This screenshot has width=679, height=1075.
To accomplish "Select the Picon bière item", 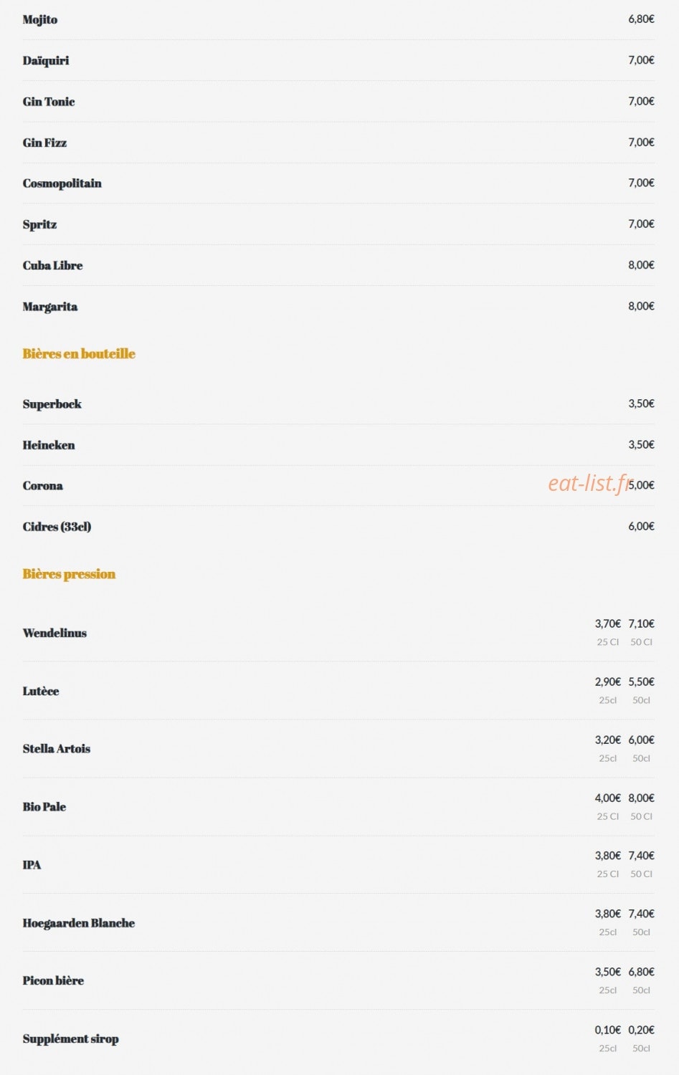I will click(53, 980).
